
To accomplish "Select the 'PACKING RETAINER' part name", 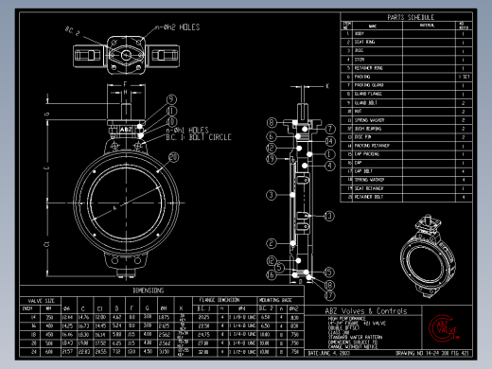I will click(372, 146).
